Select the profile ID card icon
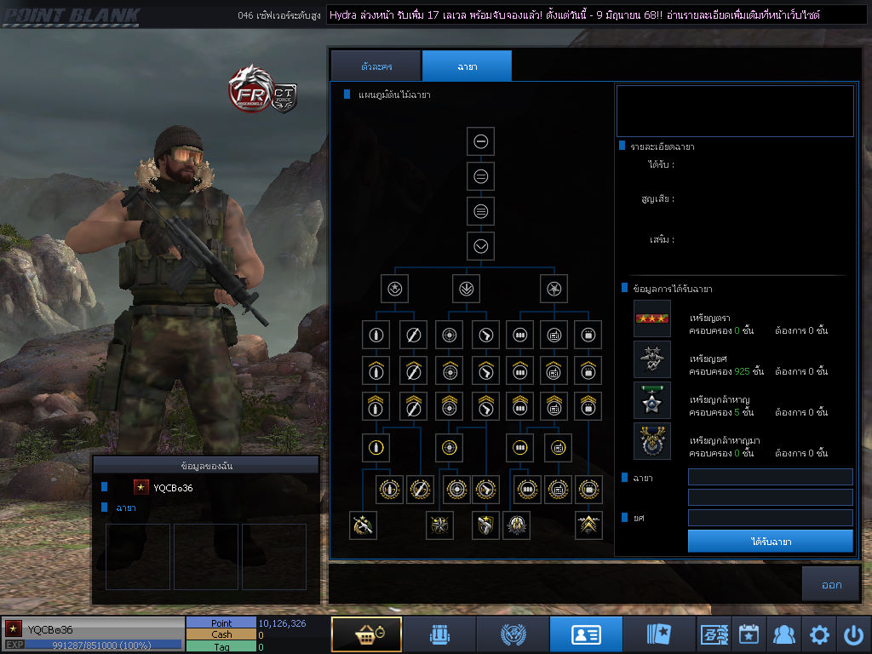The image size is (872, 654). click(x=586, y=634)
